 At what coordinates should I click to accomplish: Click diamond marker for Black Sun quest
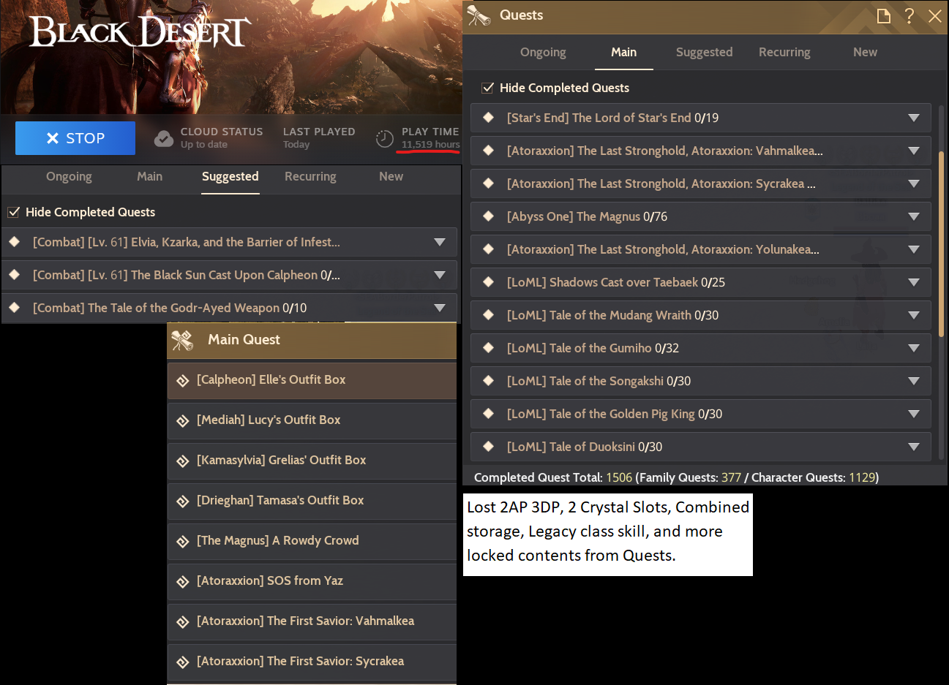(14, 275)
